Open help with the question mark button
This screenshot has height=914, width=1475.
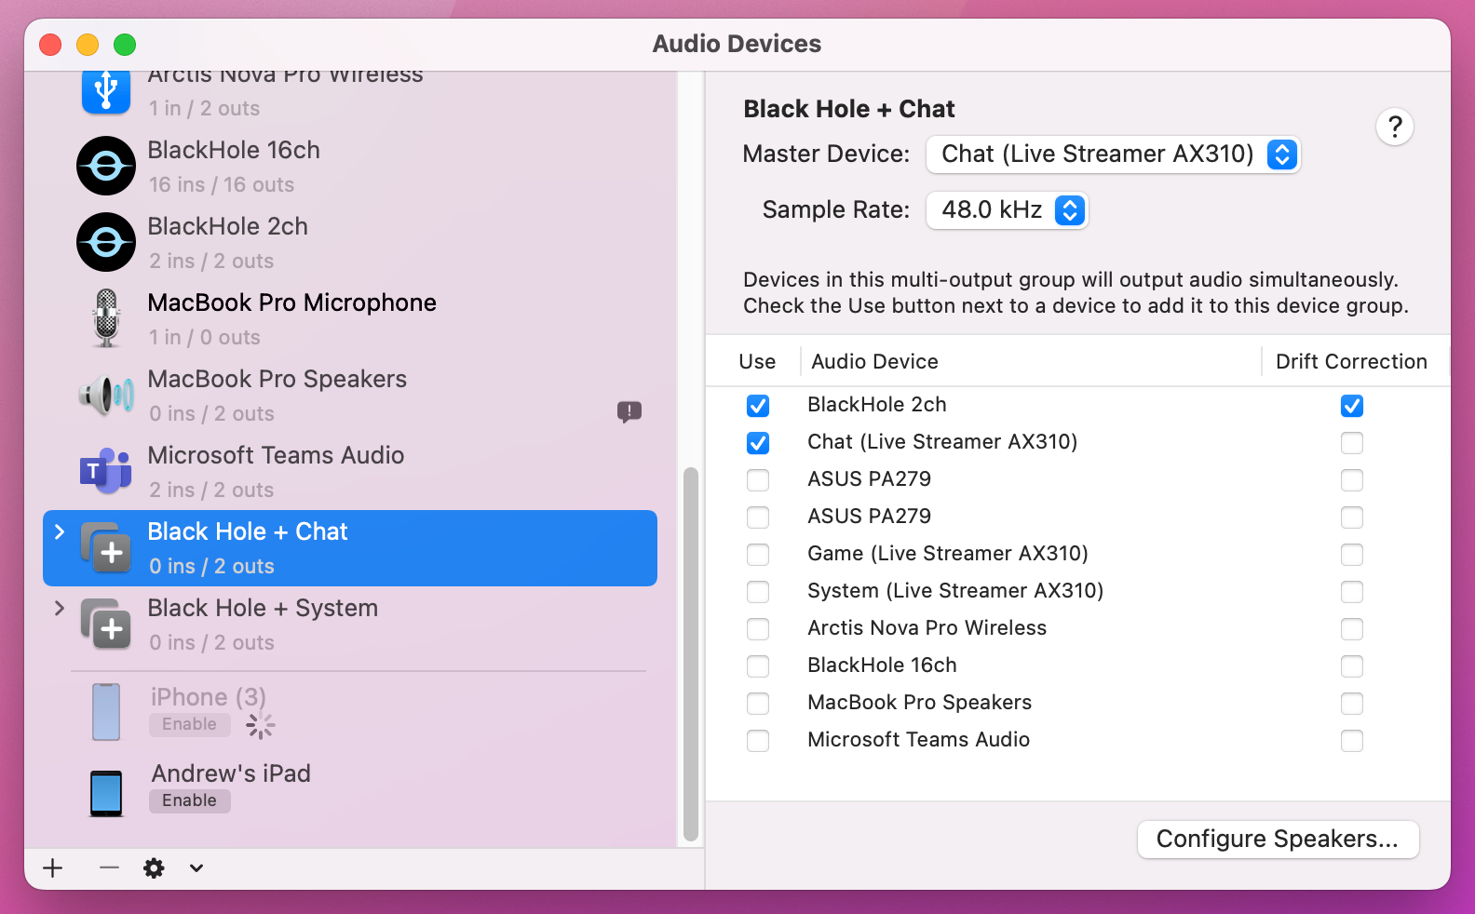click(x=1395, y=127)
